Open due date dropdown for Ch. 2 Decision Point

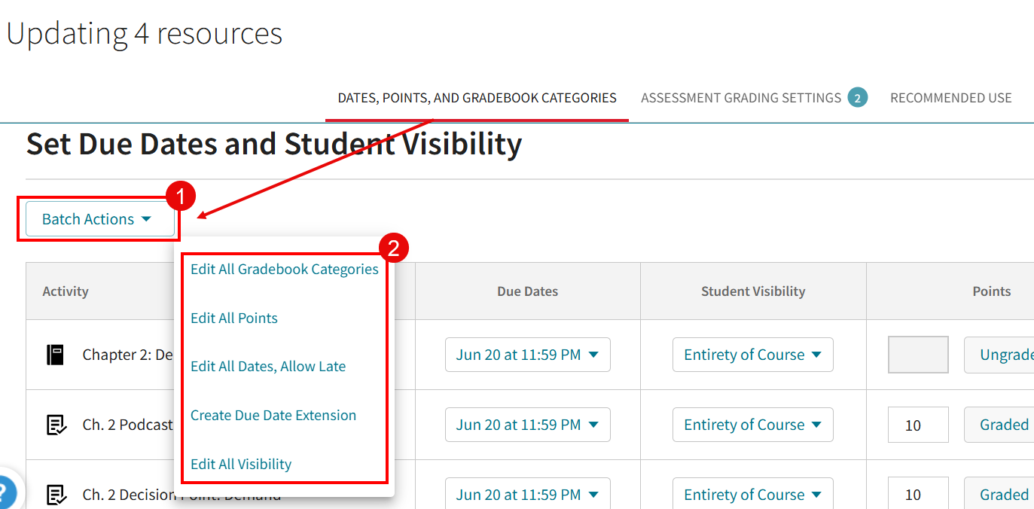pyautogui.click(x=527, y=493)
